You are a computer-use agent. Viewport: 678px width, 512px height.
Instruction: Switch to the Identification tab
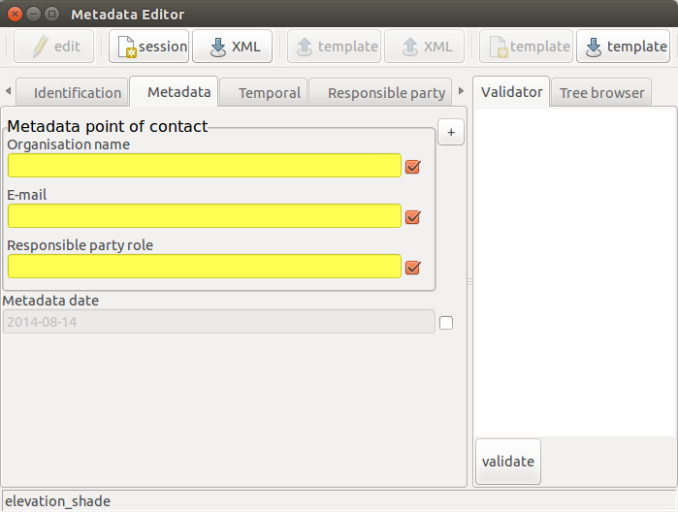(72, 92)
